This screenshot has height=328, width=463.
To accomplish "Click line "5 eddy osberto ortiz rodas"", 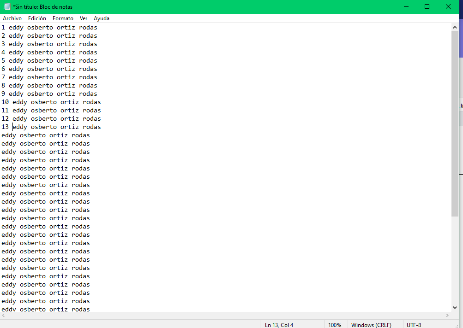I will (x=49, y=60).
